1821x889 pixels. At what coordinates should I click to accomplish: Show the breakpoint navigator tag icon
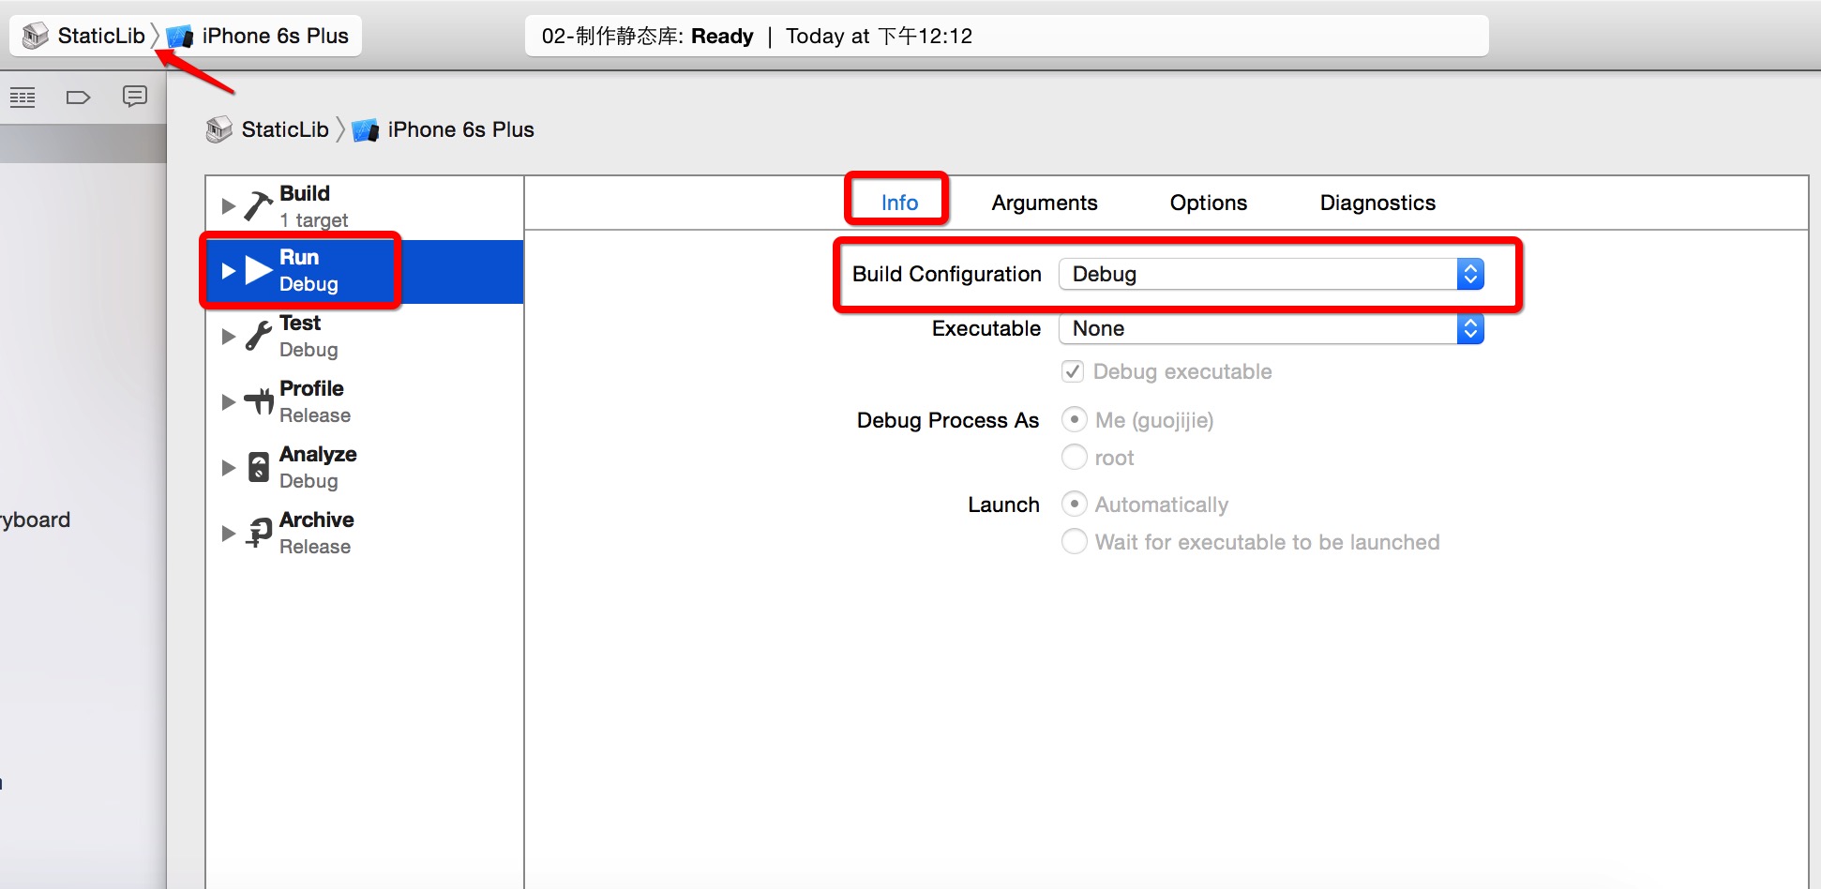(x=78, y=97)
